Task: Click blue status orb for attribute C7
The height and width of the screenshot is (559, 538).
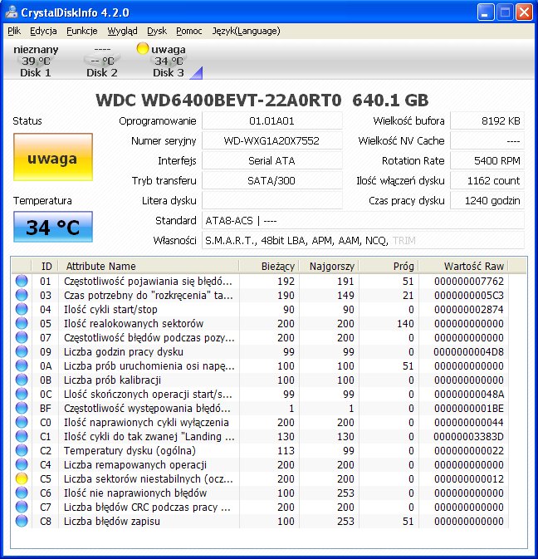Action: pos(22,507)
